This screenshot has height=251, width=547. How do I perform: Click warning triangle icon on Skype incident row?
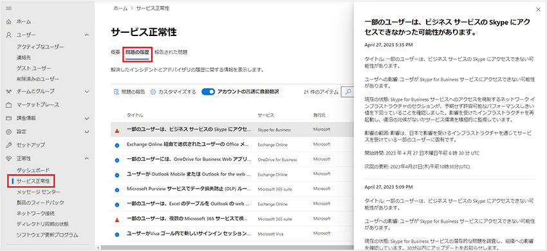pyautogui.click(x=117, y=131)
